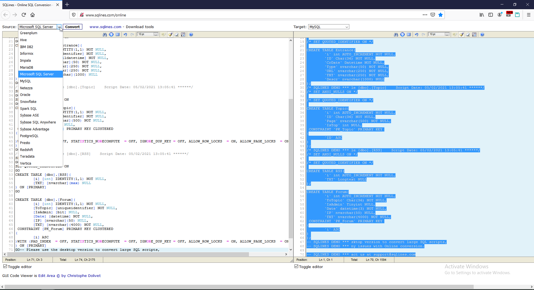Open the Target database dropdown
The width and height of the screenshot is (534, 290).
[x=329, y=27]
